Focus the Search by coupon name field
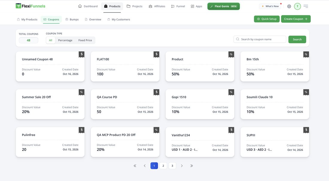Image resolution: width=329 pixels, height=181 pixels. [x=260, y=39]
